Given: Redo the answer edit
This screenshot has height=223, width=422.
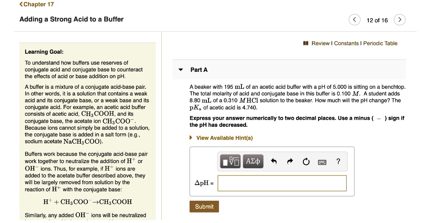Looking at the screenshot, I should (x=289, y=162).
